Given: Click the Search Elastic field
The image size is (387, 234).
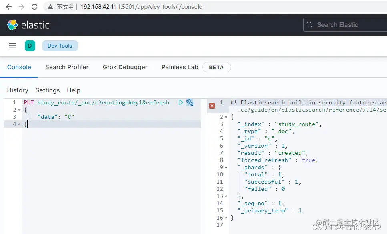Looking at the screenshot, I should (x=345, y=25).
